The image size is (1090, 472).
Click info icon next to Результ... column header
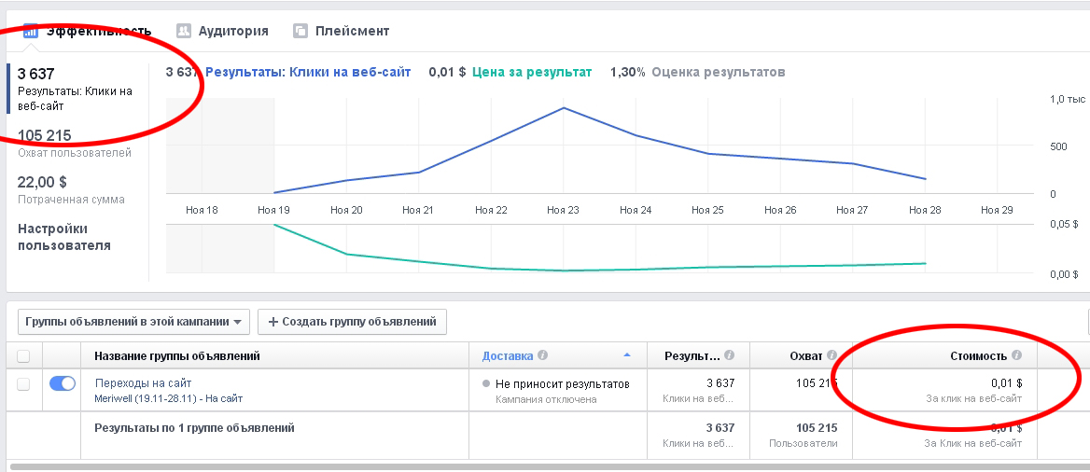(x=729, y=356)
